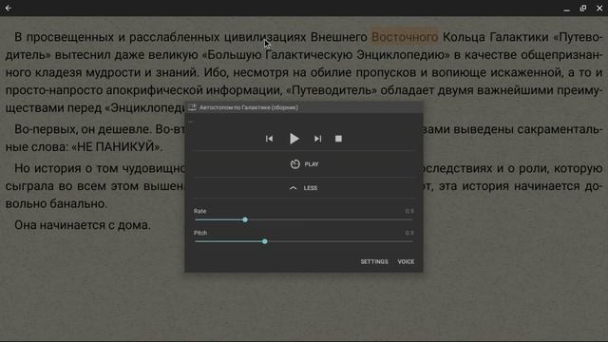Click highlighted word Восточного
Image resolution: width=608 pixels, height=342 pixels.
pyautogui.click(x=405, y=37)
